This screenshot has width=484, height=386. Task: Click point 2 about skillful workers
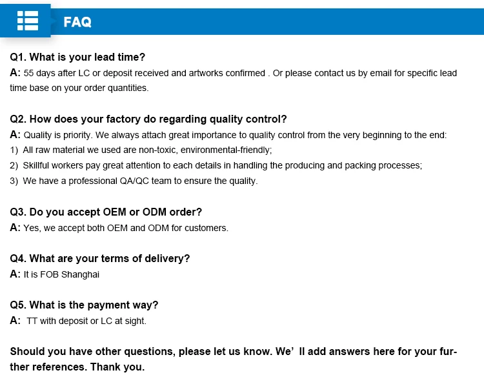[x=216, y=165]
